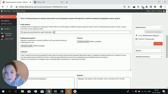The height and width of the screenshot is (94, 168).
Task: Show hidden system tray icons
Action: (x=133, y=91)
